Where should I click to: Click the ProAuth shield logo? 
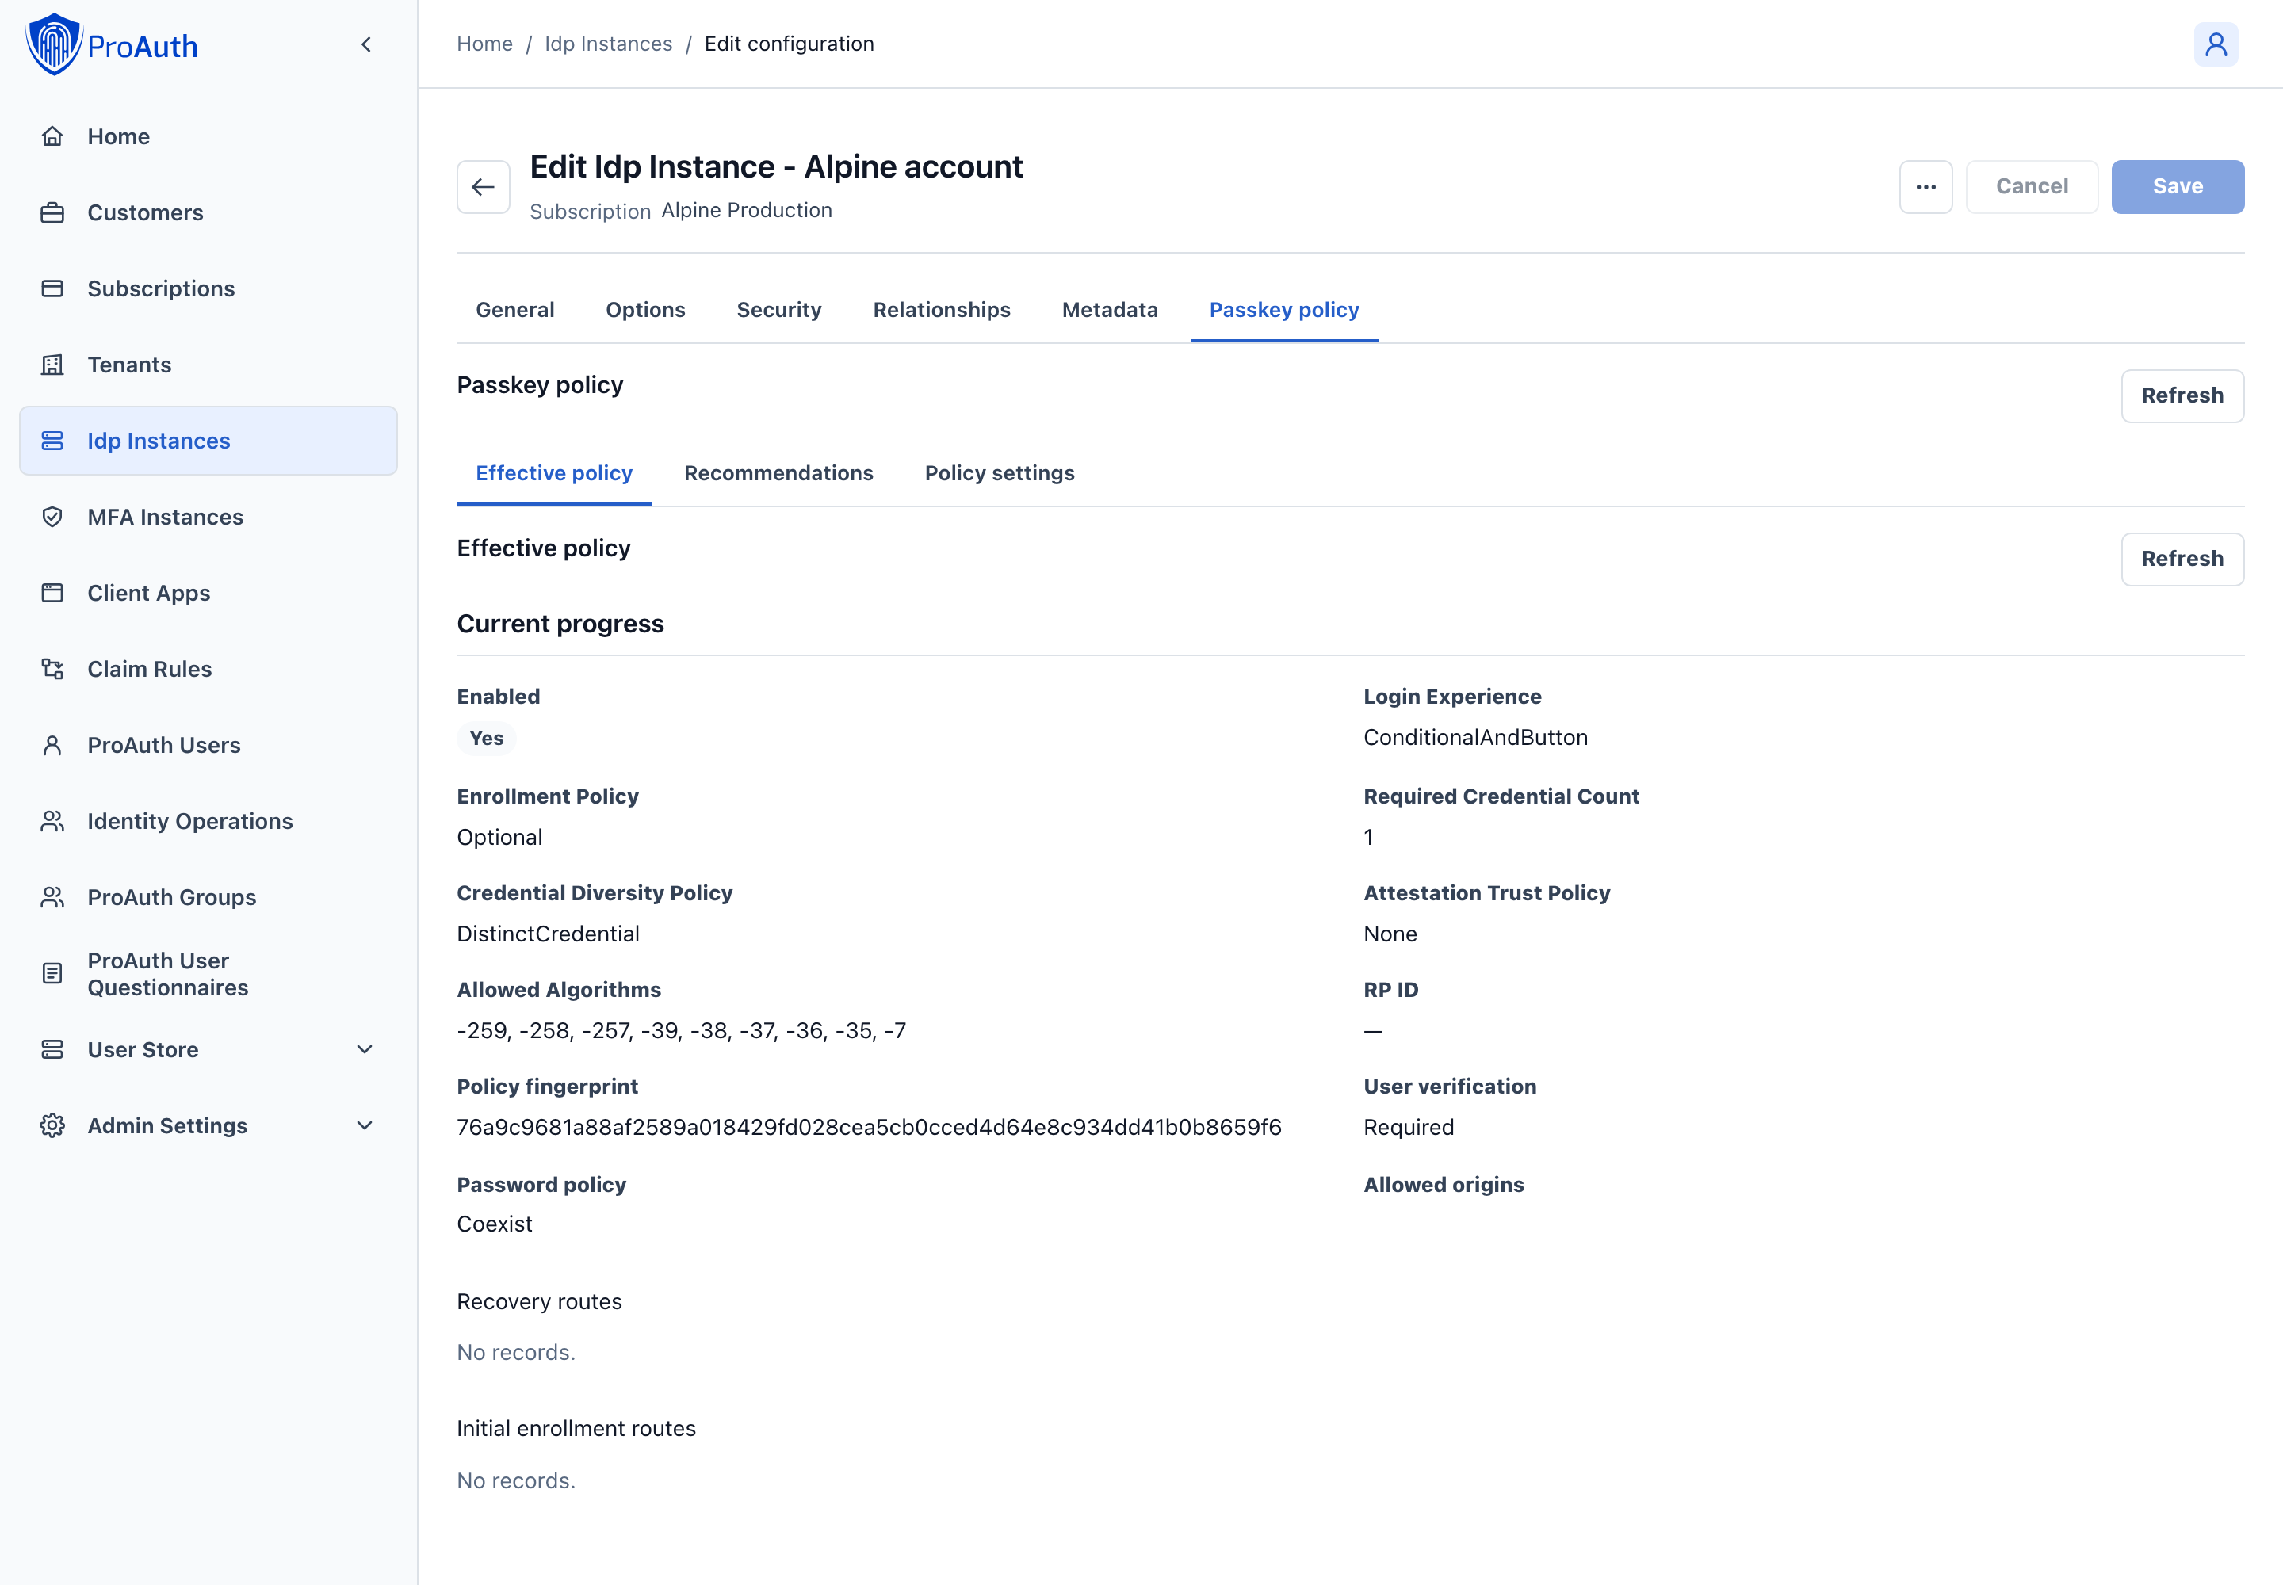(x=54, y=44)
